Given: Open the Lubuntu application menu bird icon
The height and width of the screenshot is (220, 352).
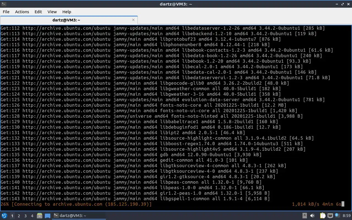Looking at the screenshot, I should click(4, 216).
